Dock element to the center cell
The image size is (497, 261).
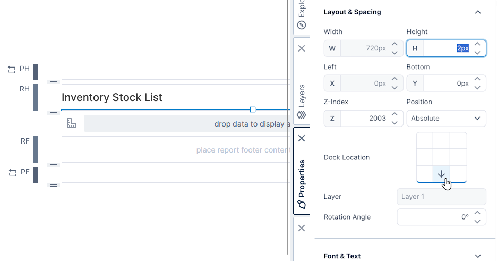point(441,157)
